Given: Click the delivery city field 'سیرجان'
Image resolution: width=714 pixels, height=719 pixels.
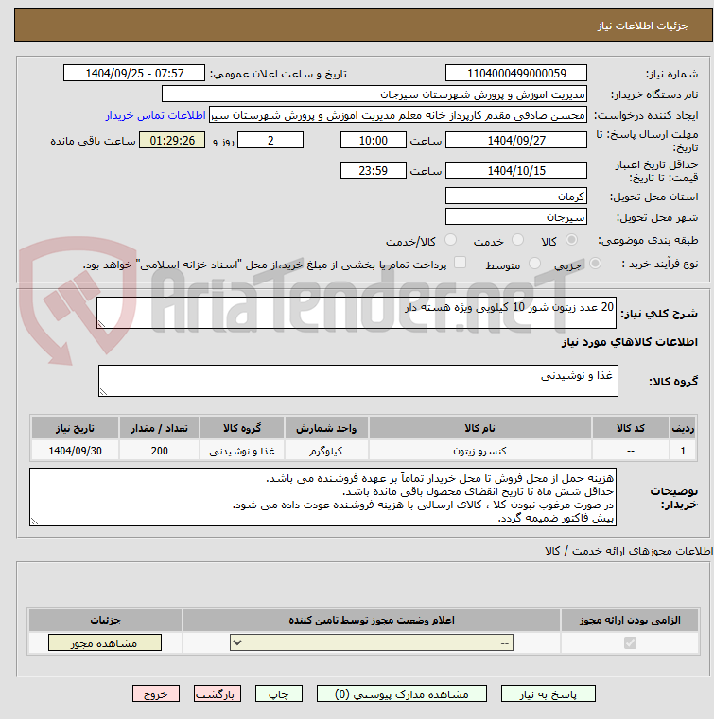Looking at the screenshot, I should tap(515, 217).
